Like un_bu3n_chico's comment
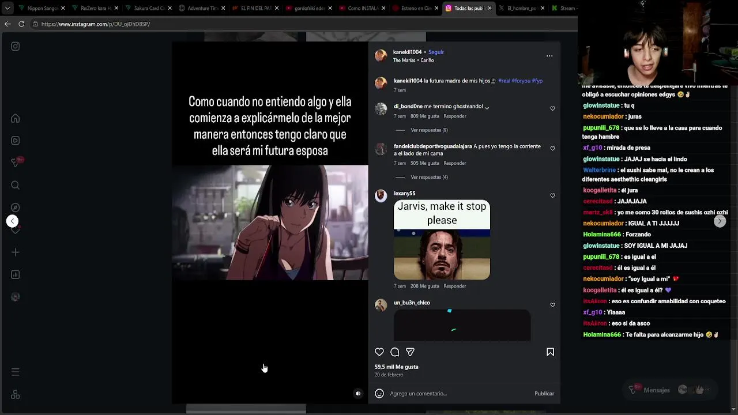 [x=552, y=305]
